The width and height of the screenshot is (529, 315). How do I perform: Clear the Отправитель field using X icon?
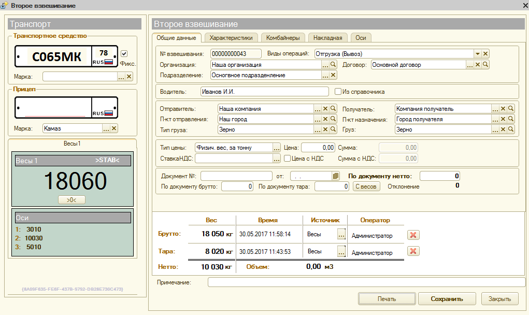coord(325,109)
